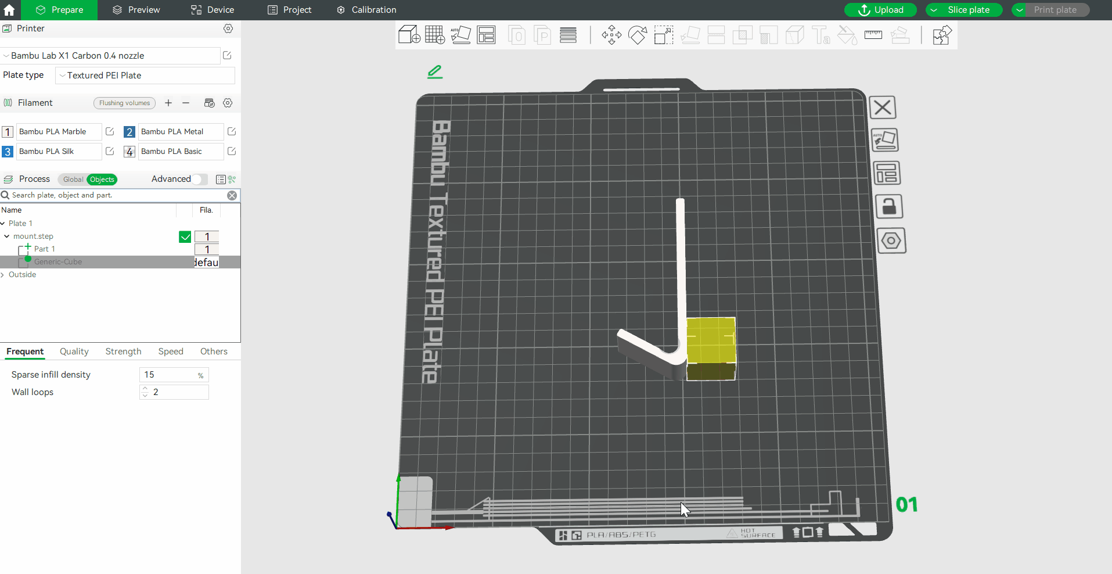Open the Mesh boolean tool
Image resolution: width=1112 pixels, height=574 pixels.
pos(742,35)
